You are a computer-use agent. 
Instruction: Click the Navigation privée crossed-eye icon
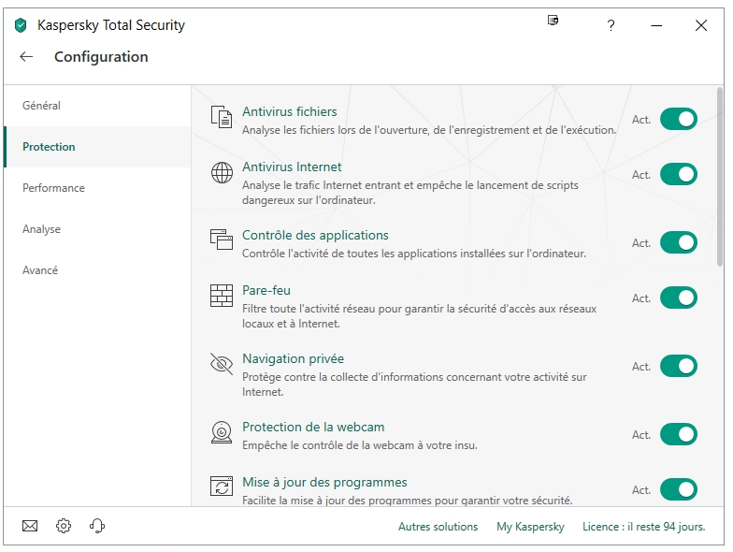(x=222, y=365)
